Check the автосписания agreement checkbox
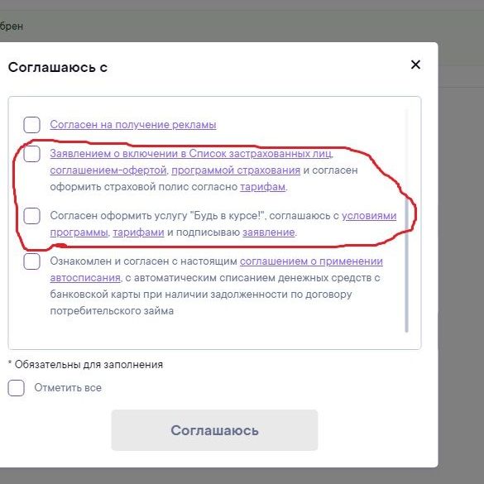 click(x=31, y=261)
